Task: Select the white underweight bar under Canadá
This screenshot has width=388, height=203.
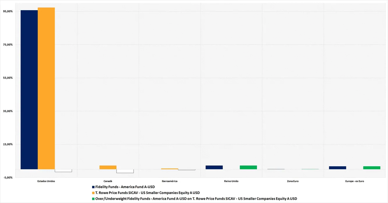Action: tap(125, 171)
